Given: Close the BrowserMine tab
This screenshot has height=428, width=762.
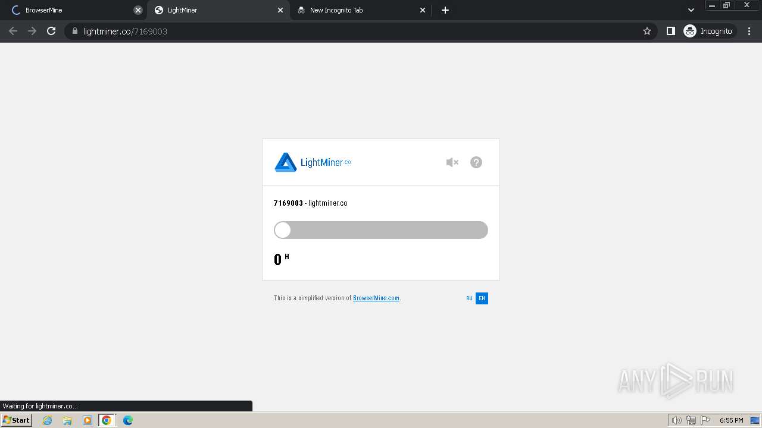Looking at the screenshot, I should 138,10.
